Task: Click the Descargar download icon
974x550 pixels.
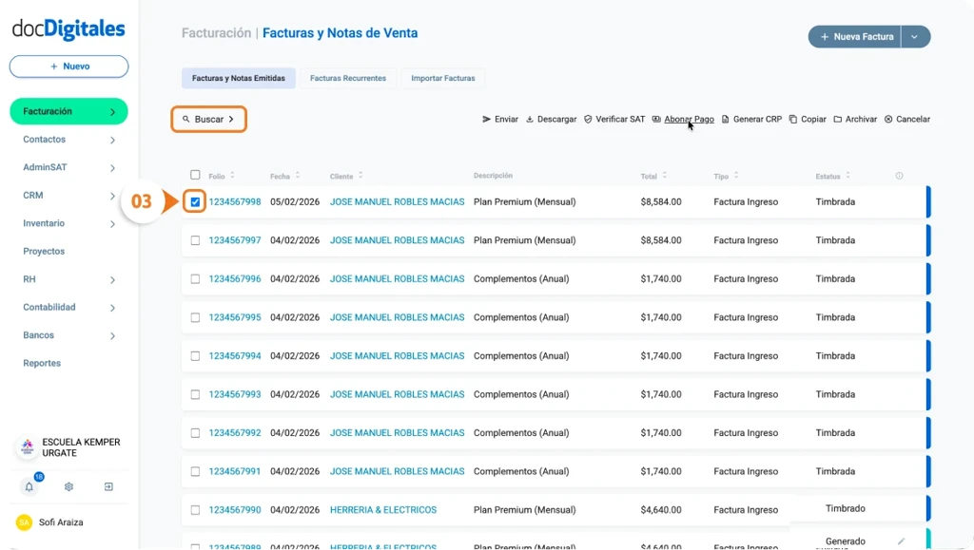Action: click(530, 120)
